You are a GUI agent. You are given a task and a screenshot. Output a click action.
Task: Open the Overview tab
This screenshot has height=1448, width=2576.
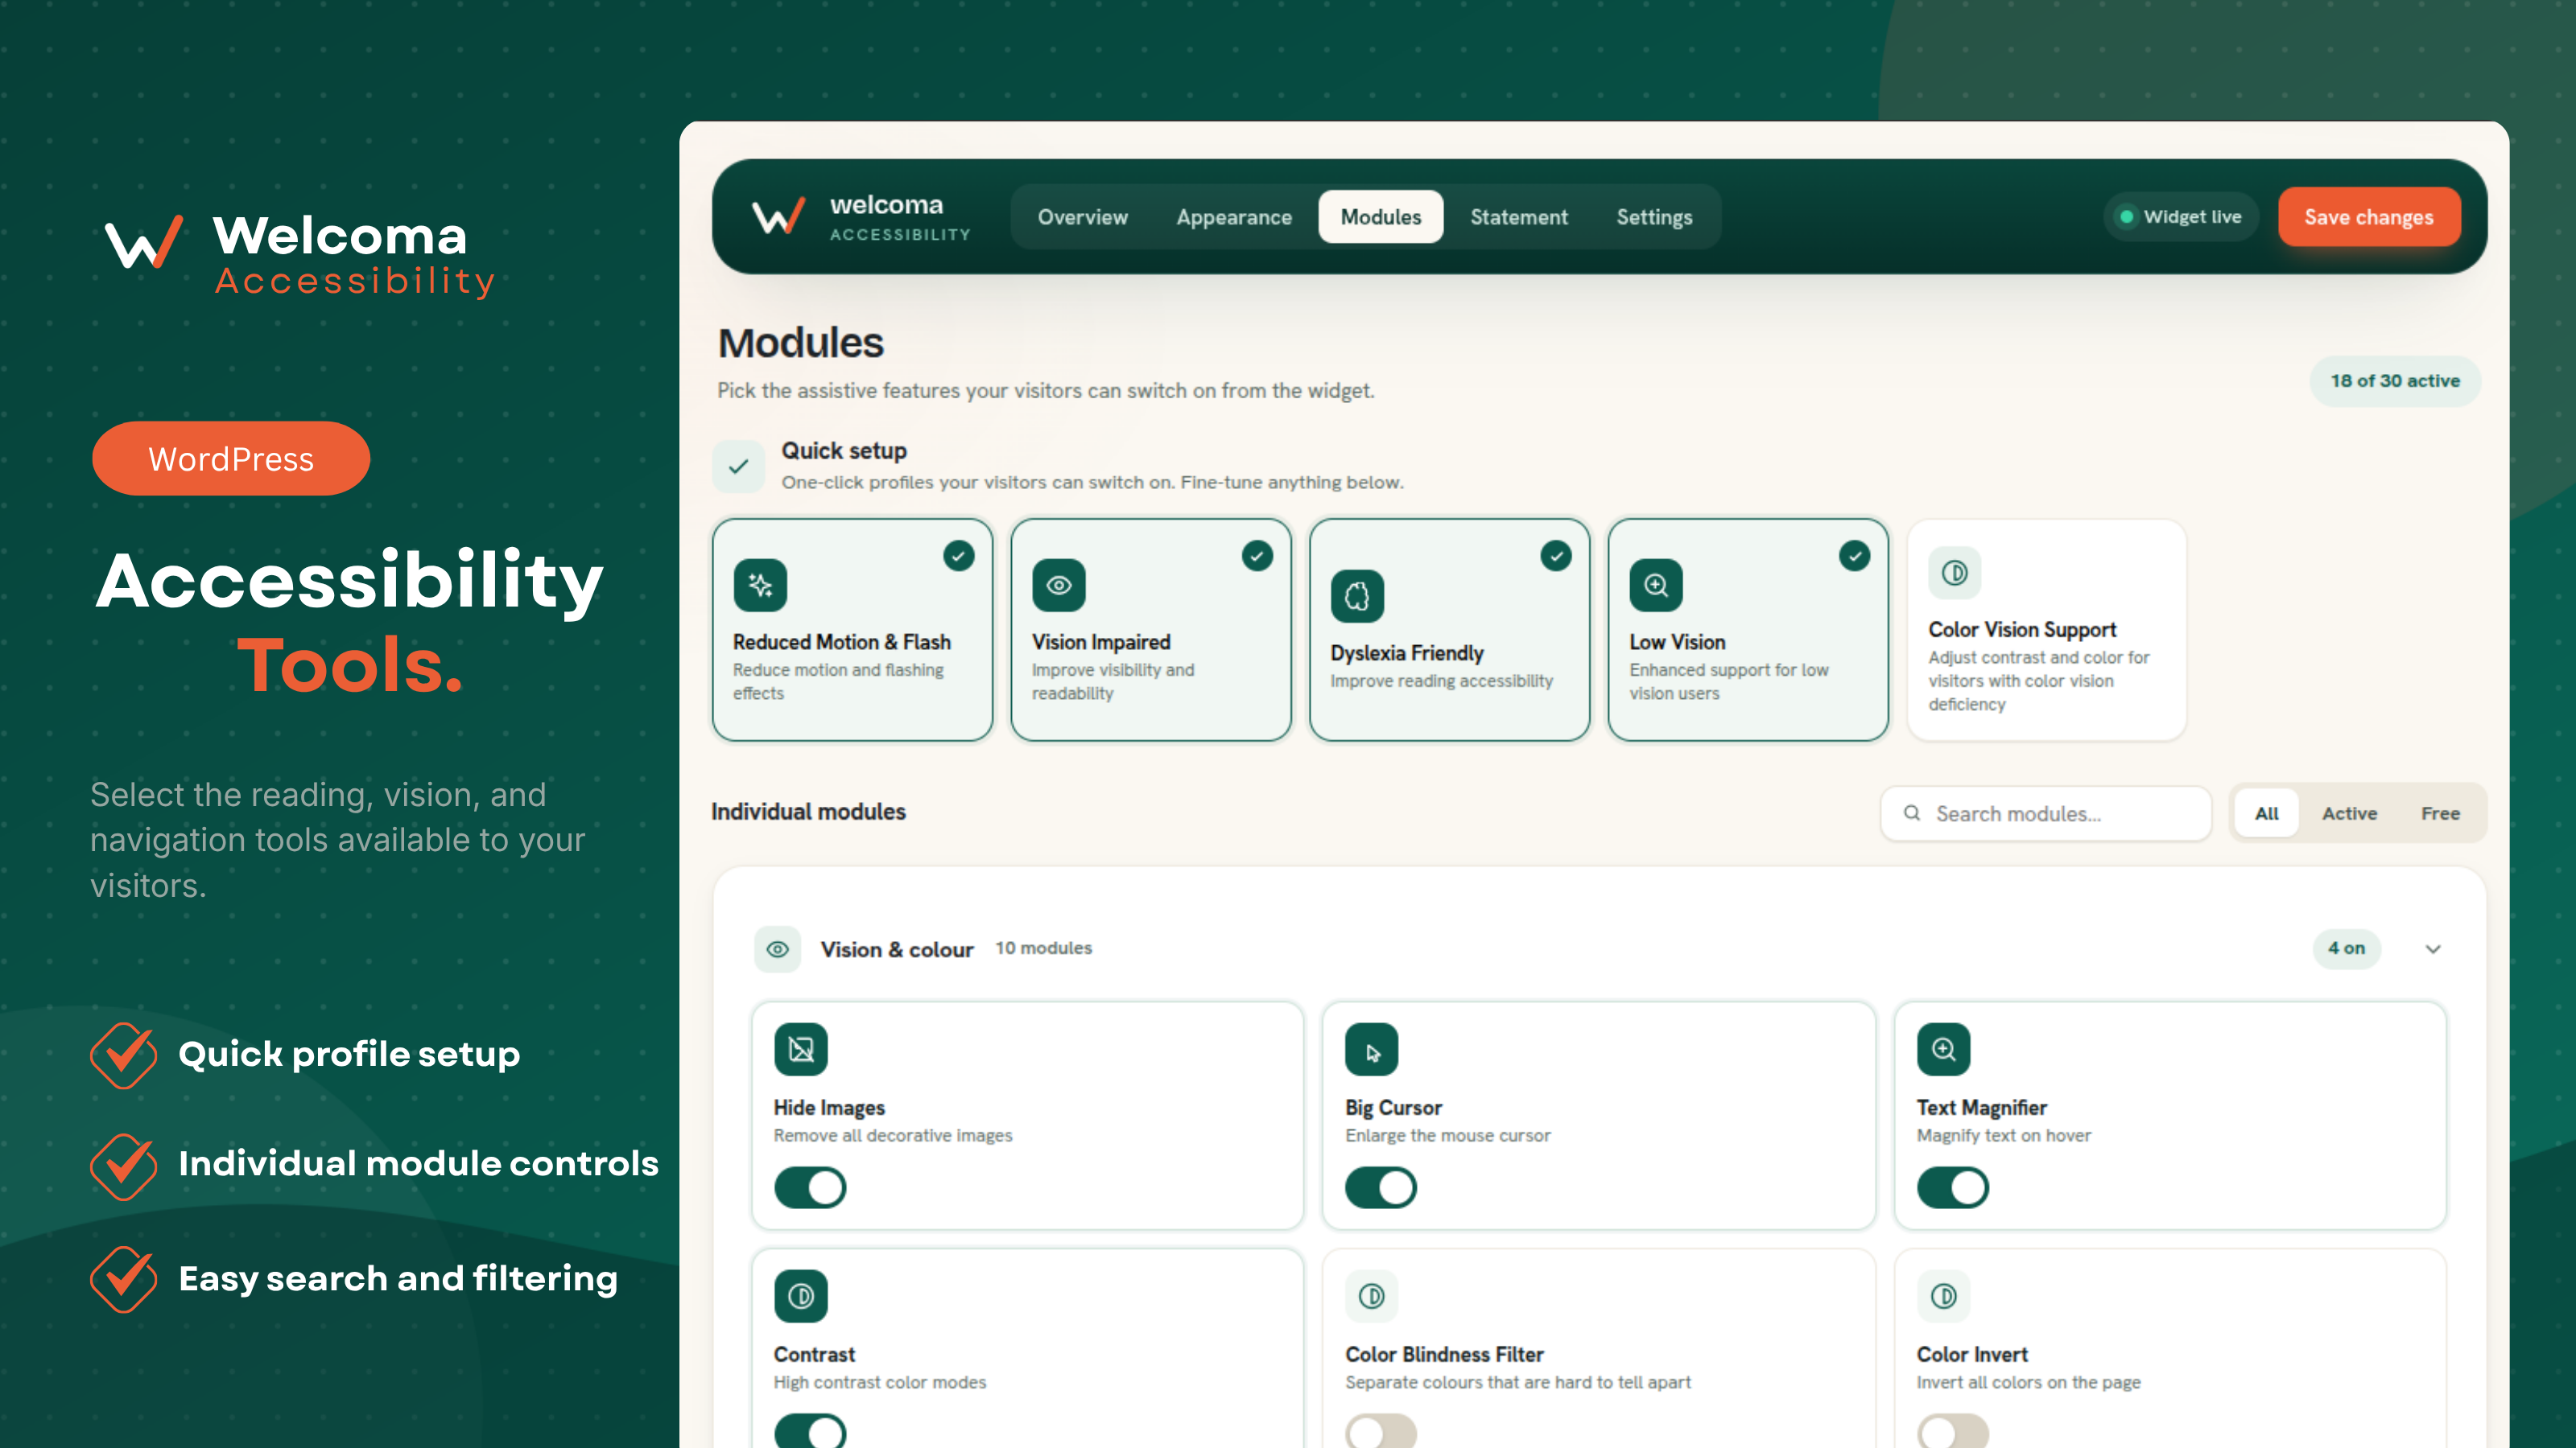(x=1082, y=217)
